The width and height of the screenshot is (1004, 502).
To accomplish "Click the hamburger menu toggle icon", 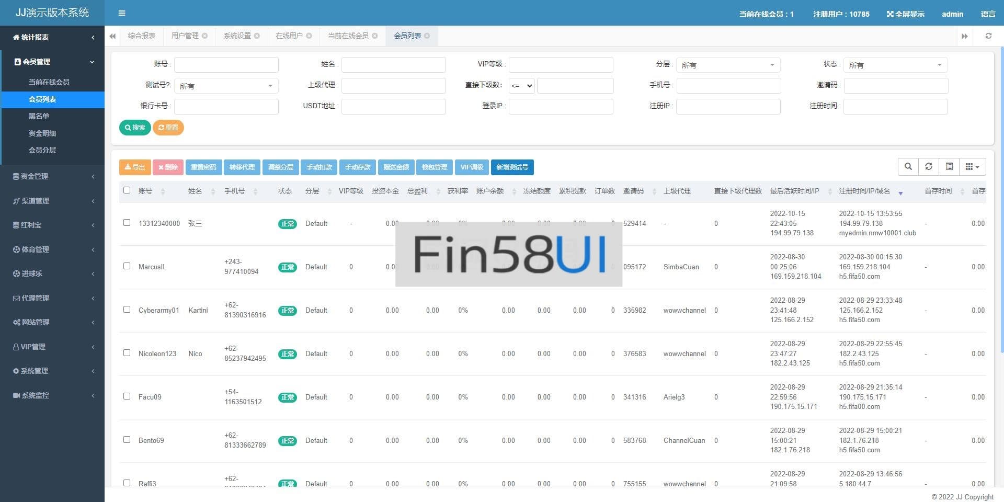I will click(x=122, y=13).
